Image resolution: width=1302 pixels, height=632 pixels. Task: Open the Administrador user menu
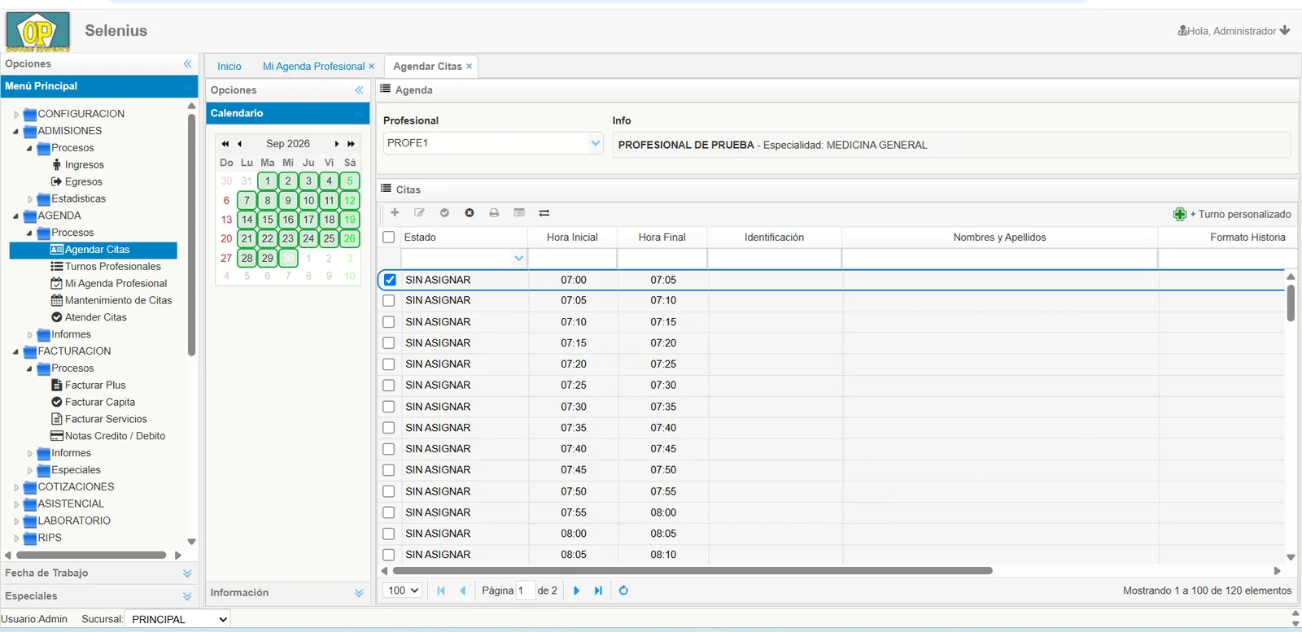tap(1234, 31)
